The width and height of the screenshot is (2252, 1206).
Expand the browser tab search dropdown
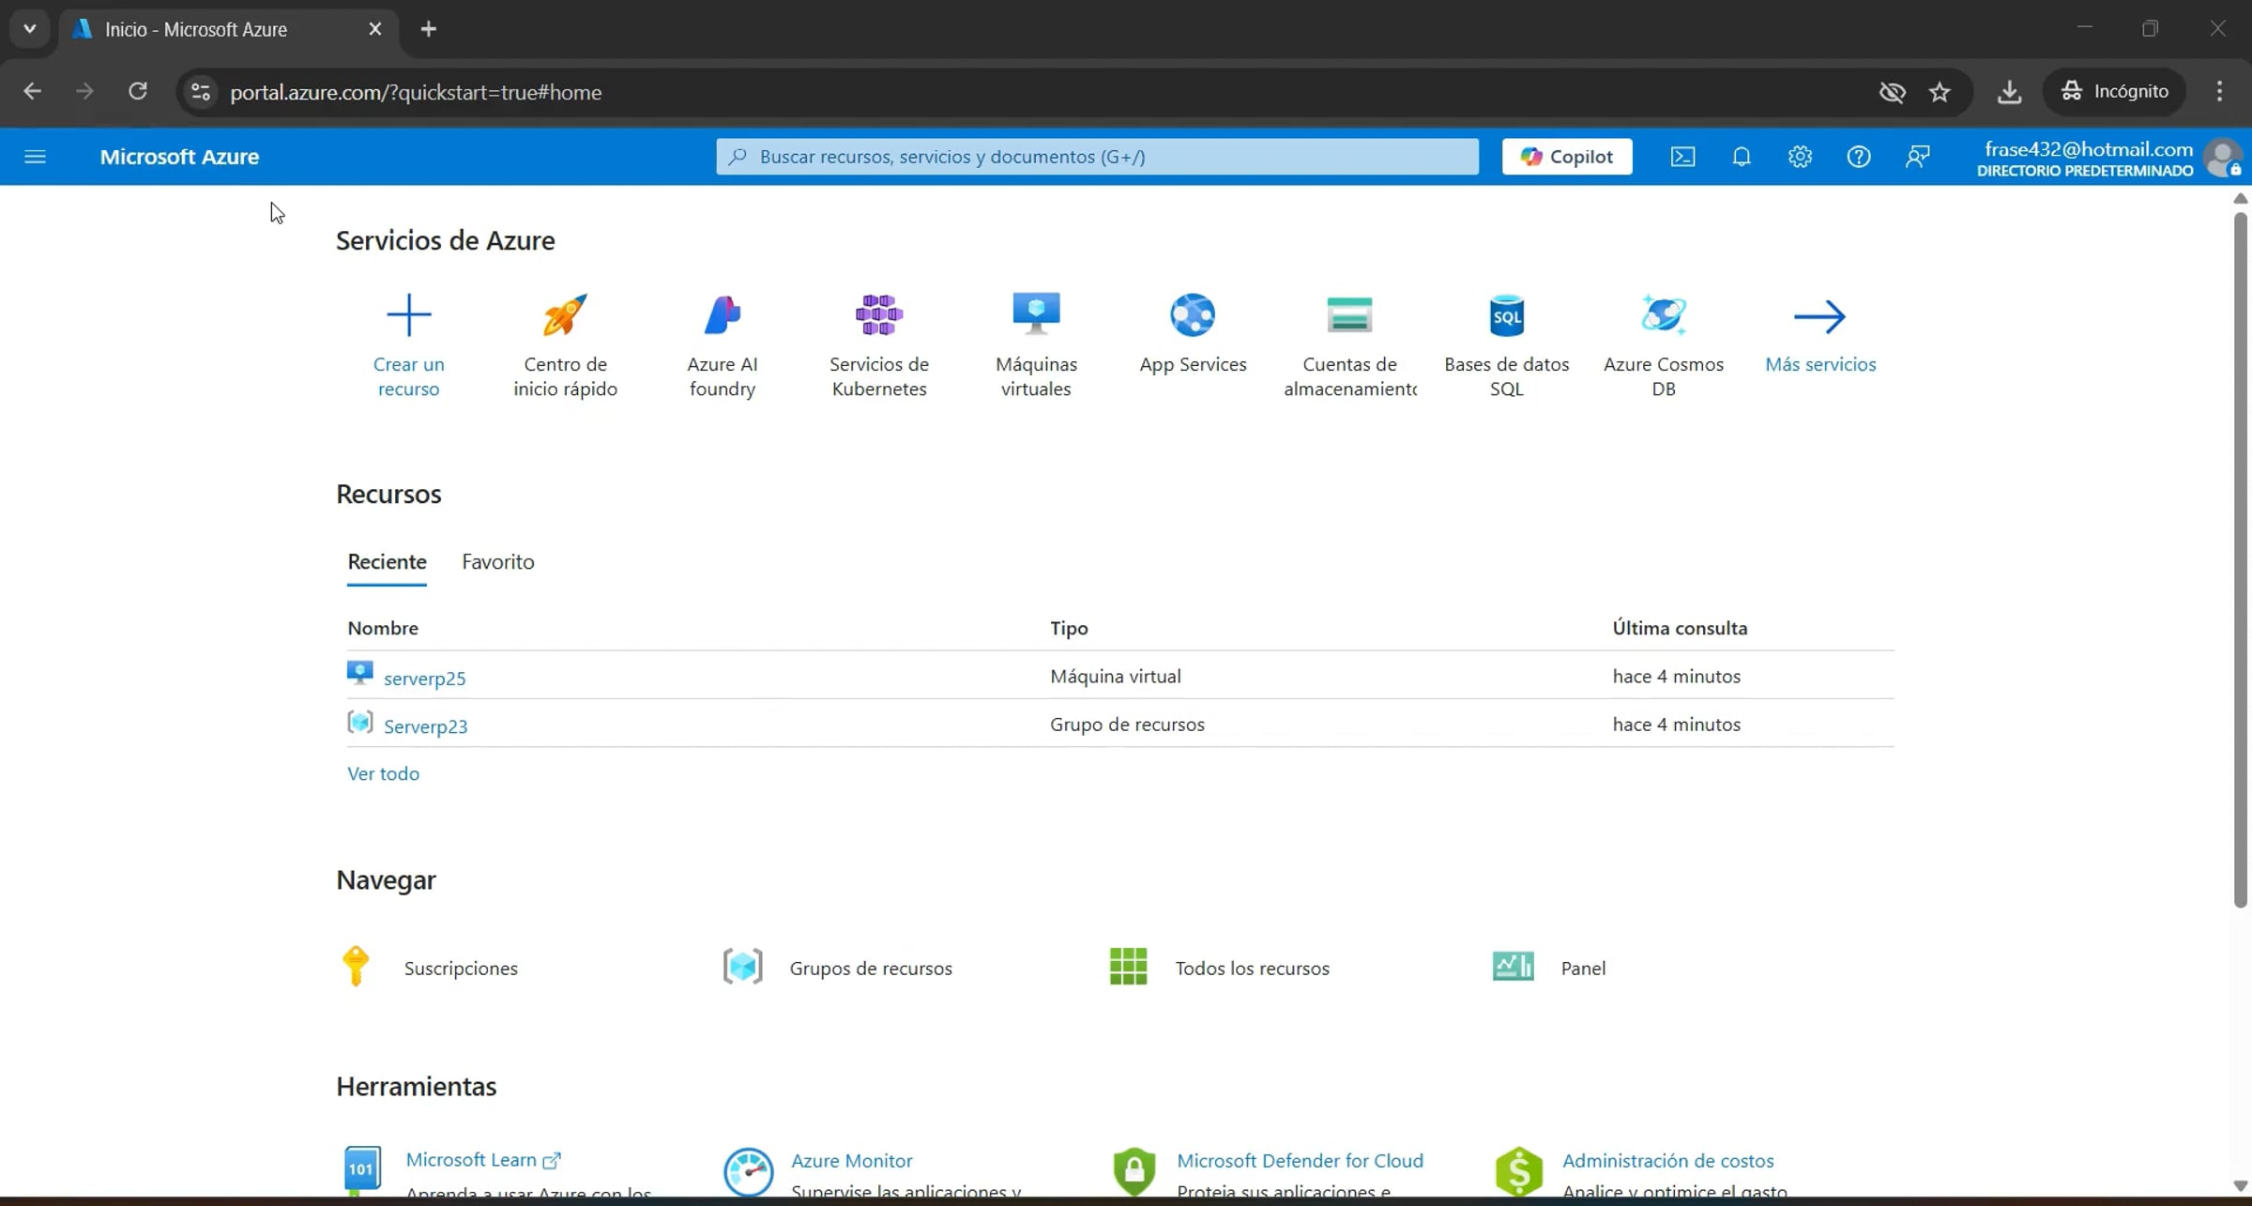pyautogui.click(x=29, y=28)
